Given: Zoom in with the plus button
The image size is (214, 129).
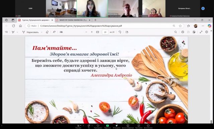Looking at the screenshot, I should point(92,32).
